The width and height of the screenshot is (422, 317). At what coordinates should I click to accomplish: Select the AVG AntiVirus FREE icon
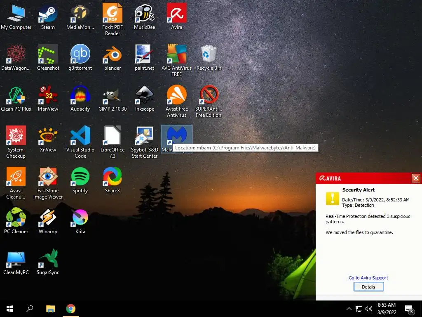(x=176, y=61)
